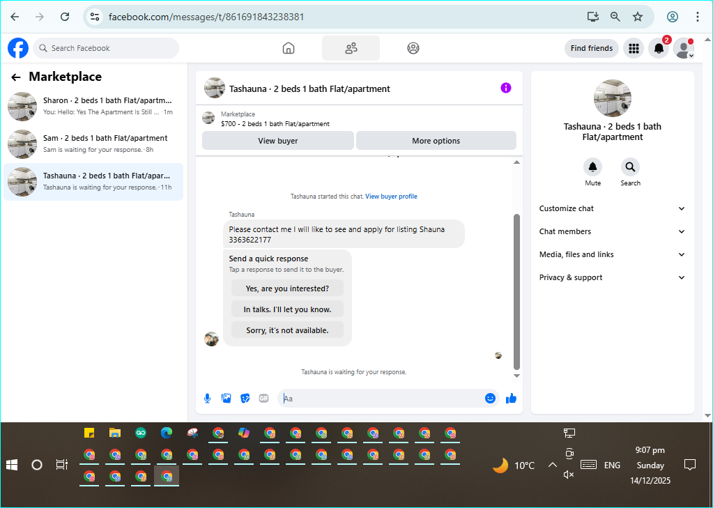This screenshot has width=713, height=508.
Task: Click Tashauna's large listing photo in side panel
Action: click(613, 98)
